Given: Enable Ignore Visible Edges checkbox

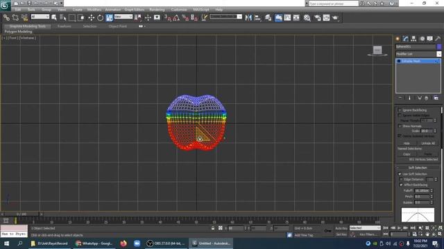Looking at the screenshot, I should (x=400, y=116).
